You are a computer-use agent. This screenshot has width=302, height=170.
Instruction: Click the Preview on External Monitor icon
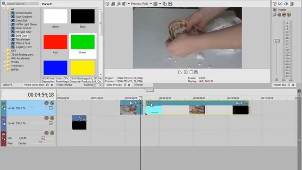(113, 4)
